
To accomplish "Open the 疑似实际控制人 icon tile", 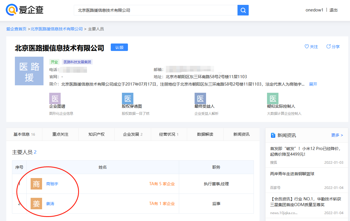I will click(273, 98).
